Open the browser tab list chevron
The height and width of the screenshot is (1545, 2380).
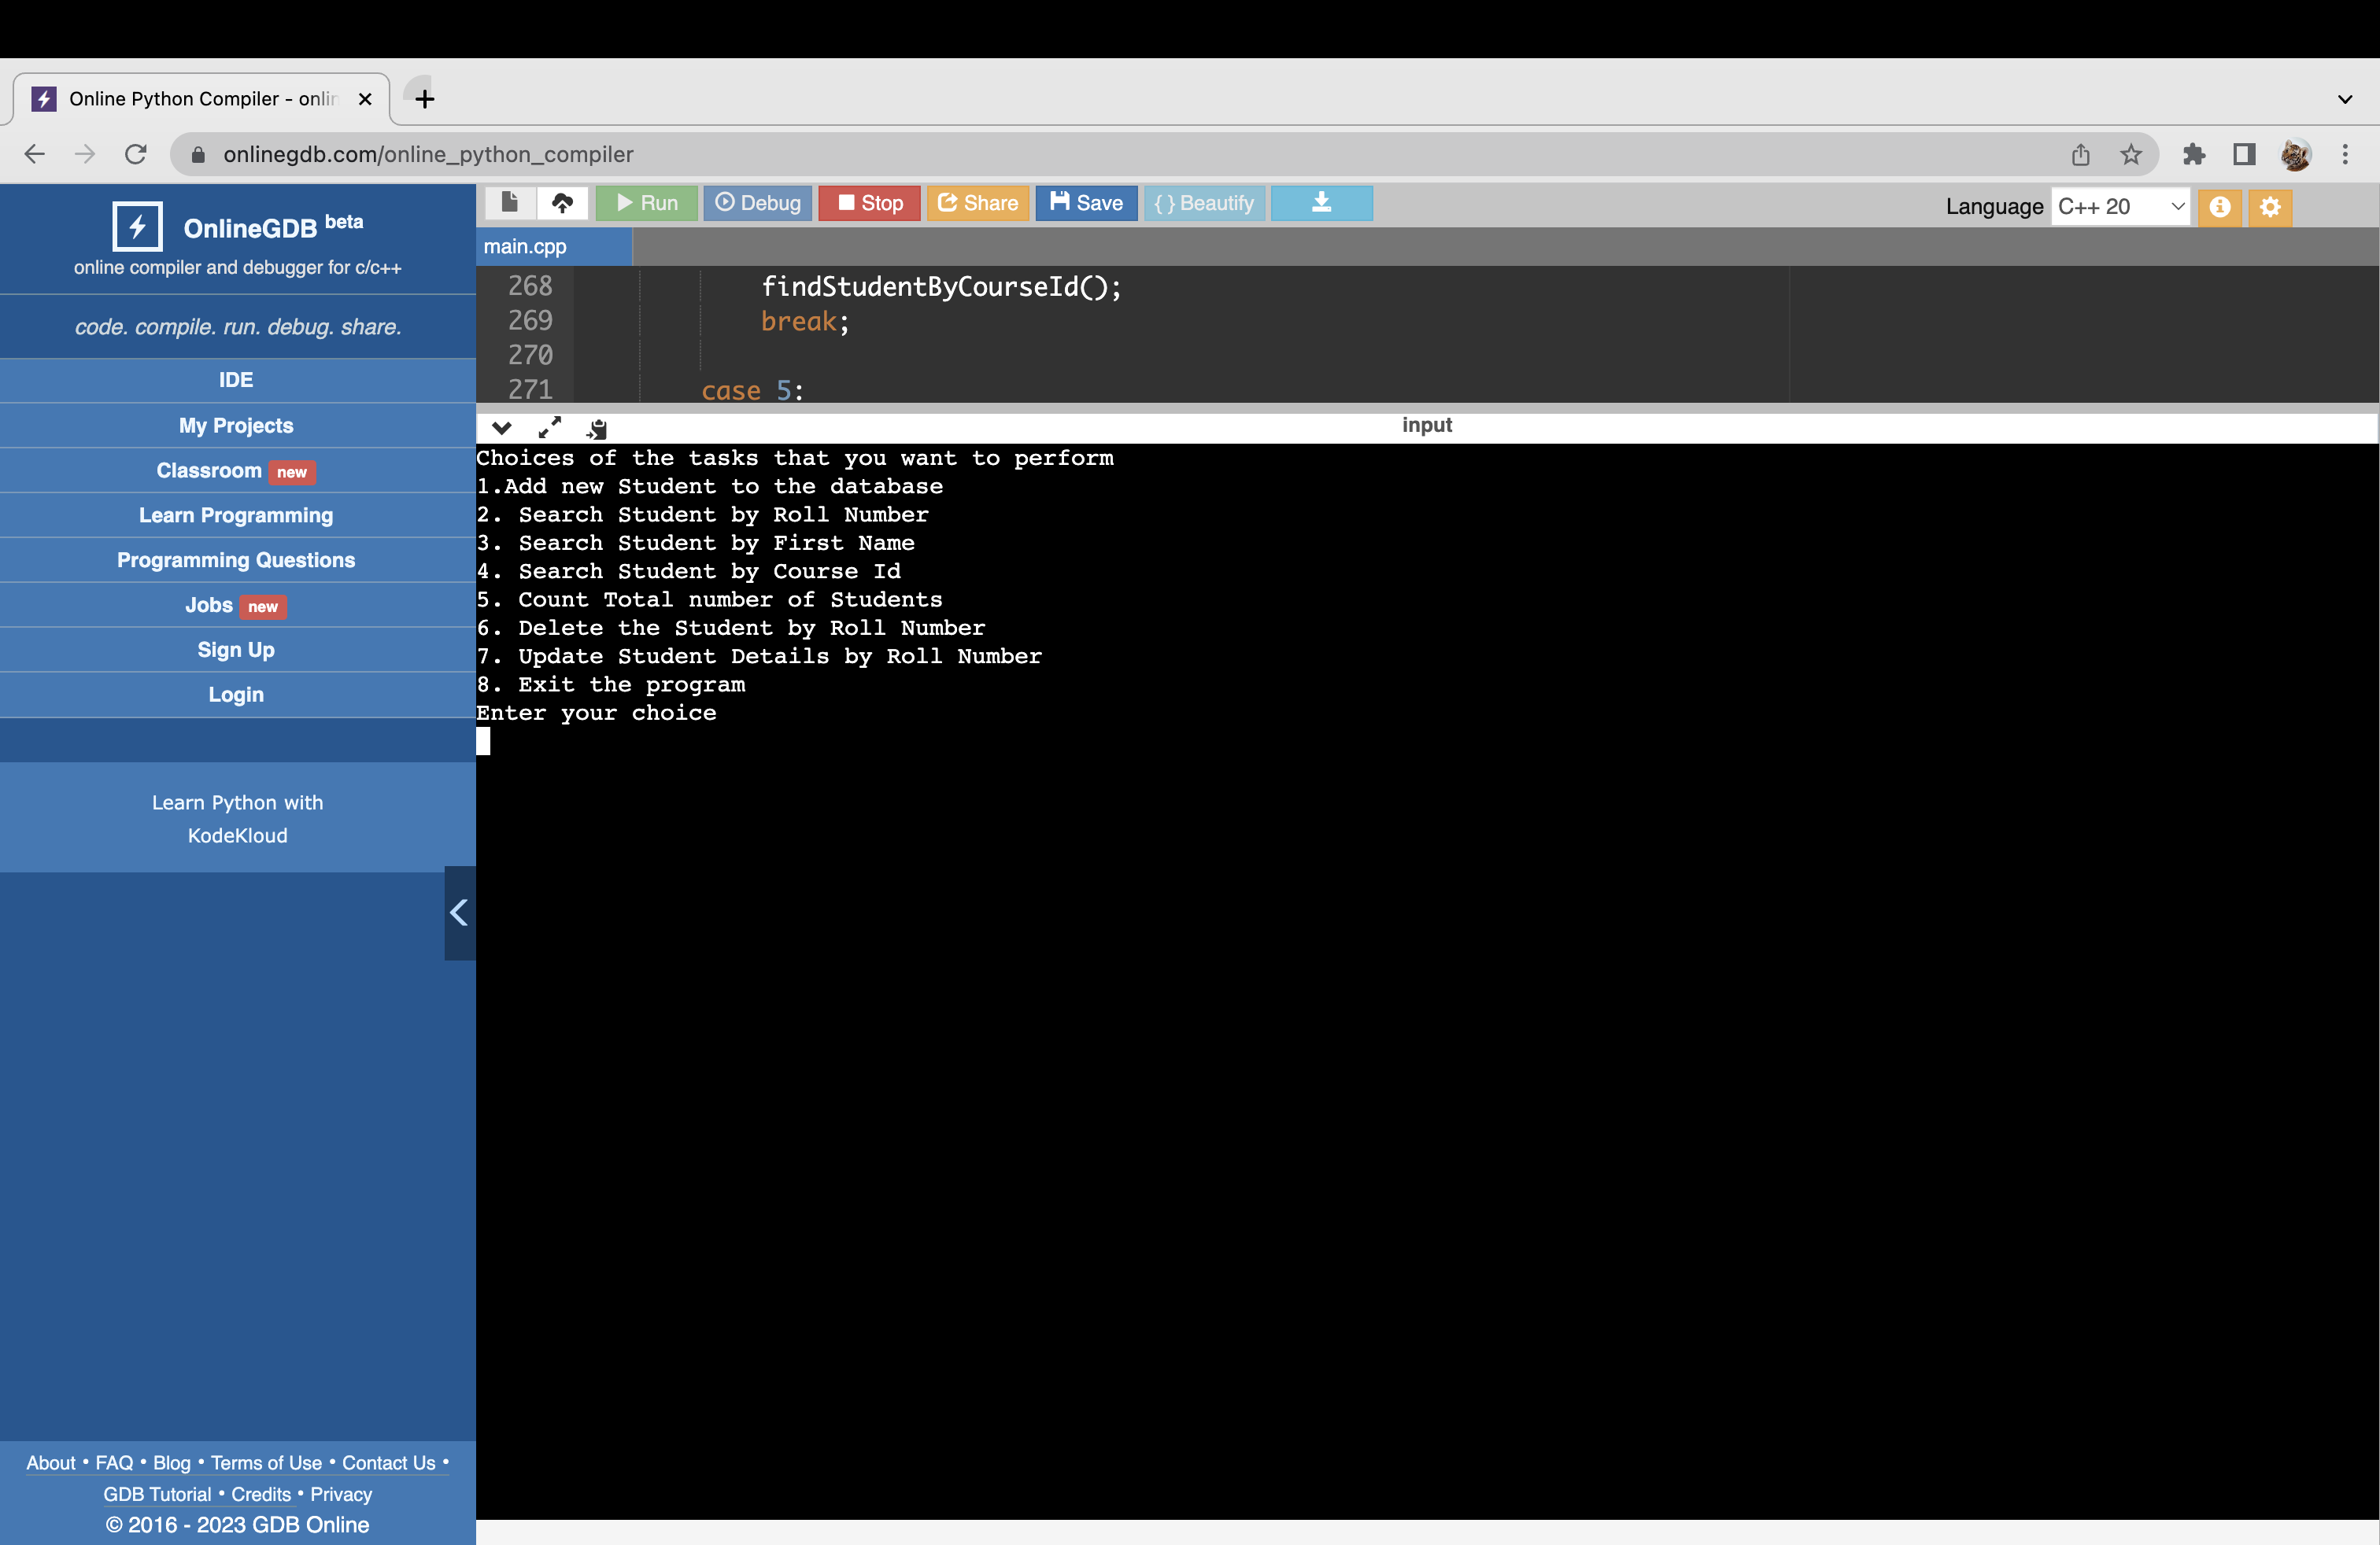2345,98
